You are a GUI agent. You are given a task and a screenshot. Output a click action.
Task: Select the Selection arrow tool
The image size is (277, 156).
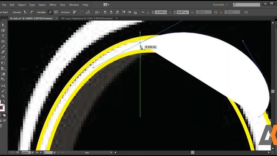point(3,25)
